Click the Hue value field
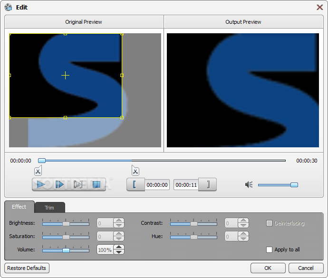328x278 pixels. click(x=231, y=236)
